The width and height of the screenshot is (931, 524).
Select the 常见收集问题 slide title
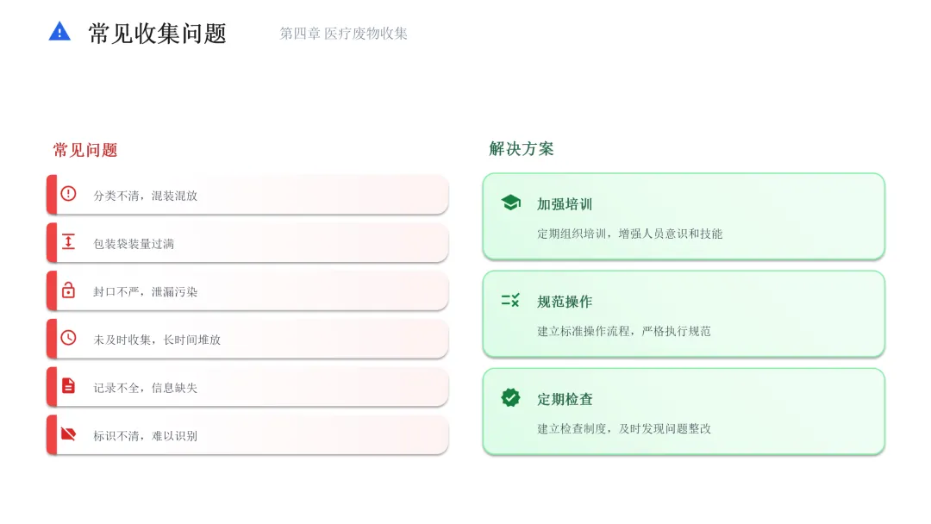click(158, 34)
